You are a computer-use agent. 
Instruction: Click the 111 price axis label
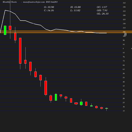pos(124,28)
